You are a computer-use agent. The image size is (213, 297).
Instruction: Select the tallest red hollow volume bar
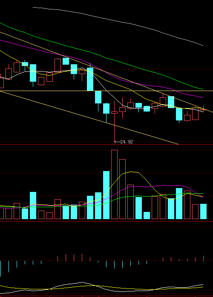[114, 184]
